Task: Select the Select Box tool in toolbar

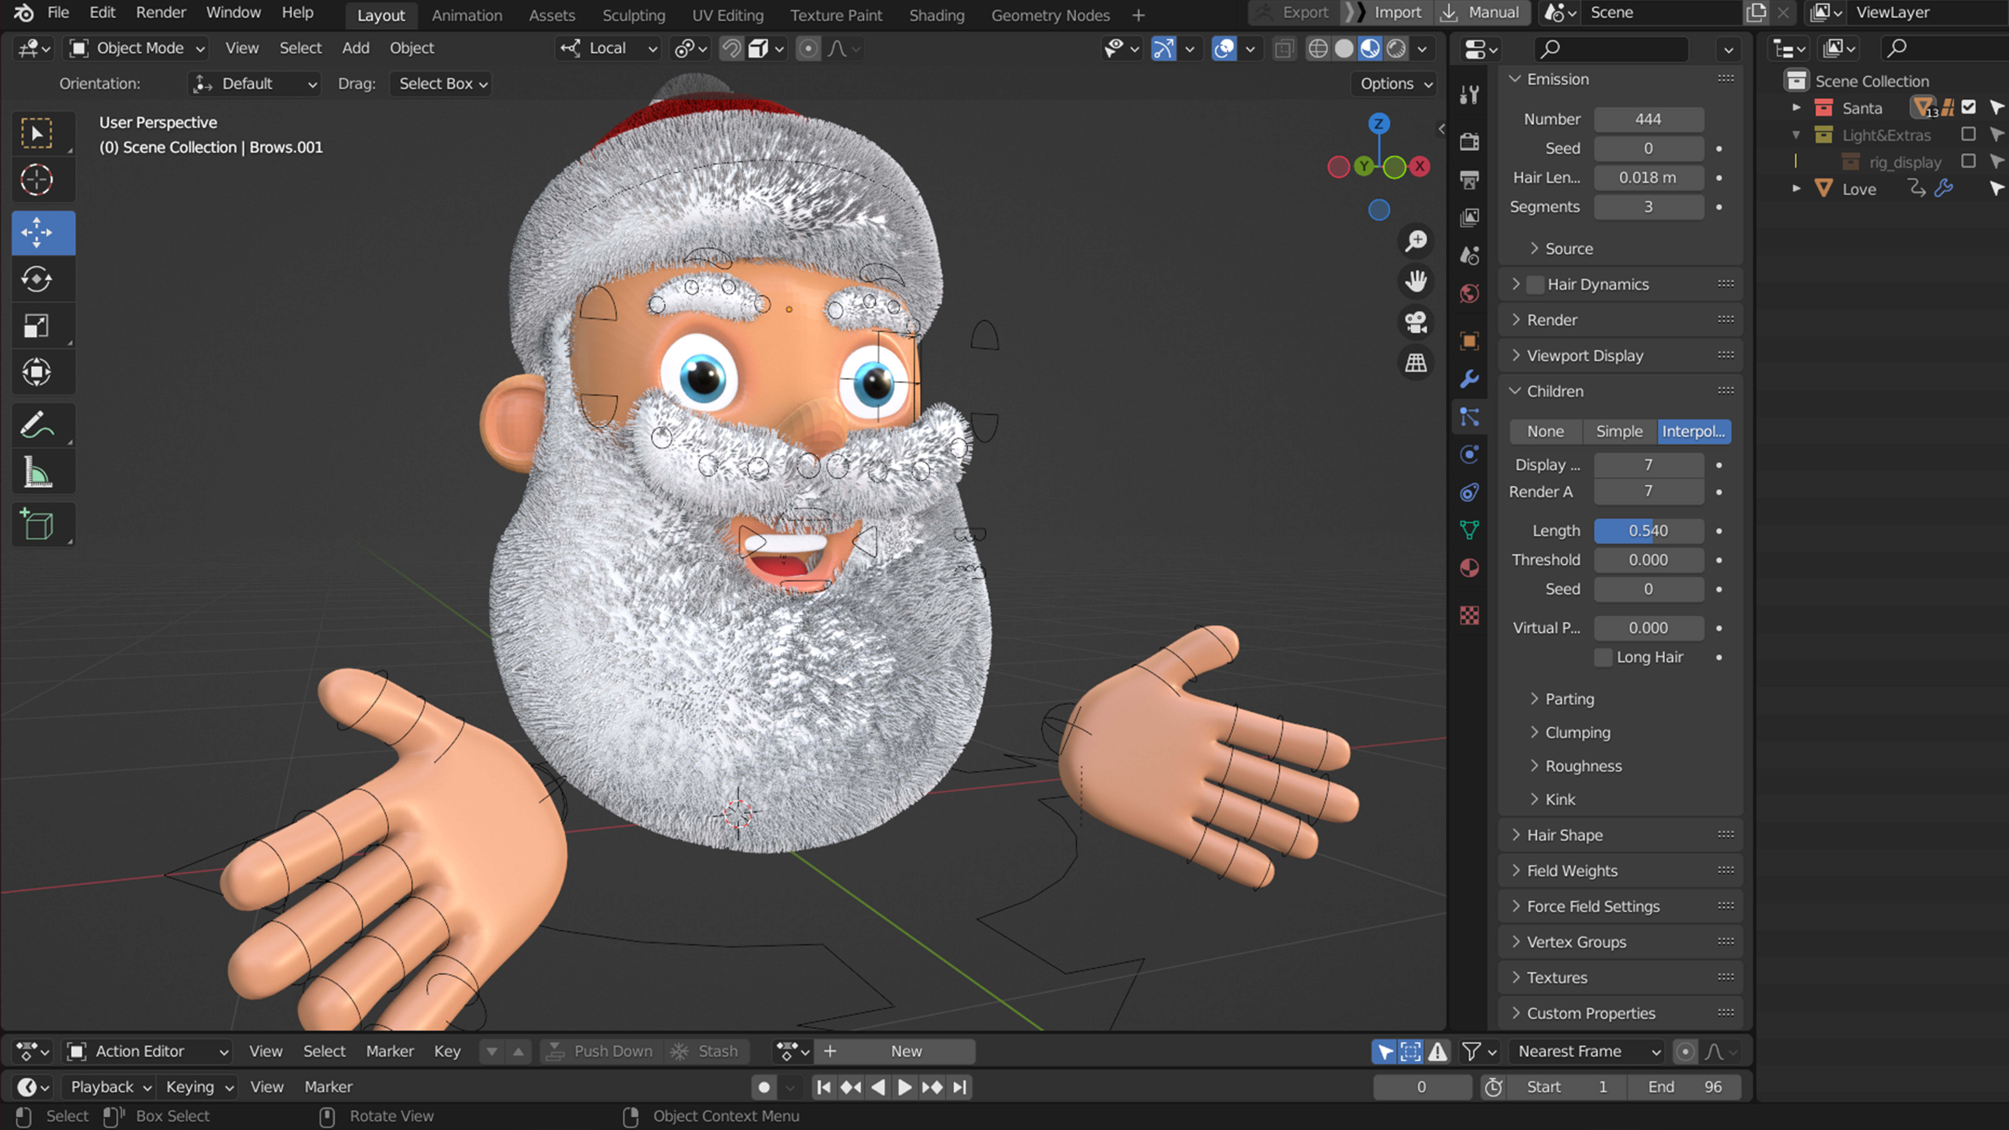Action: (37, 134)
